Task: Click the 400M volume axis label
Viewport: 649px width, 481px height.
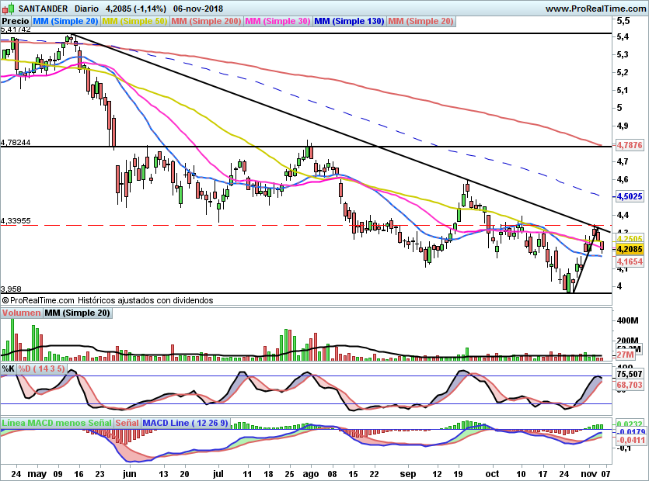Action: [627, 320]
